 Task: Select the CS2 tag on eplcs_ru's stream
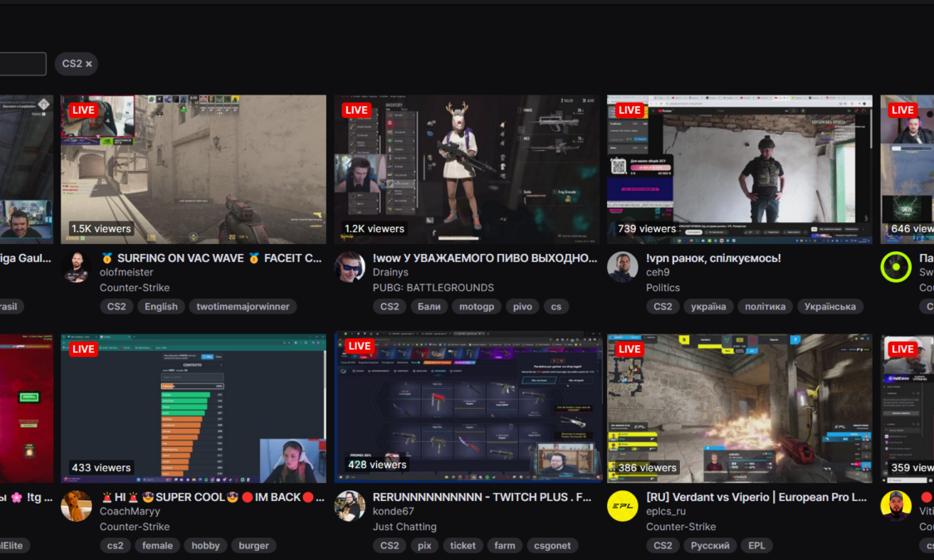click(x=663, y=545)
